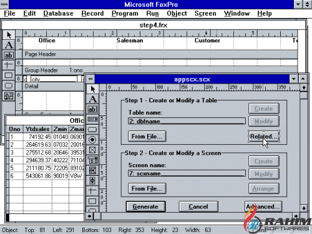The image size is (312, 234).
Task: Open the Run menu
Action: click(x=152, y=14)
